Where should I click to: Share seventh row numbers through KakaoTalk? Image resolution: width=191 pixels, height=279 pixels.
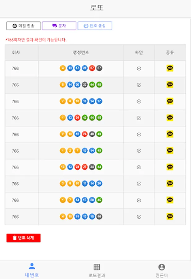click(170, 167)
